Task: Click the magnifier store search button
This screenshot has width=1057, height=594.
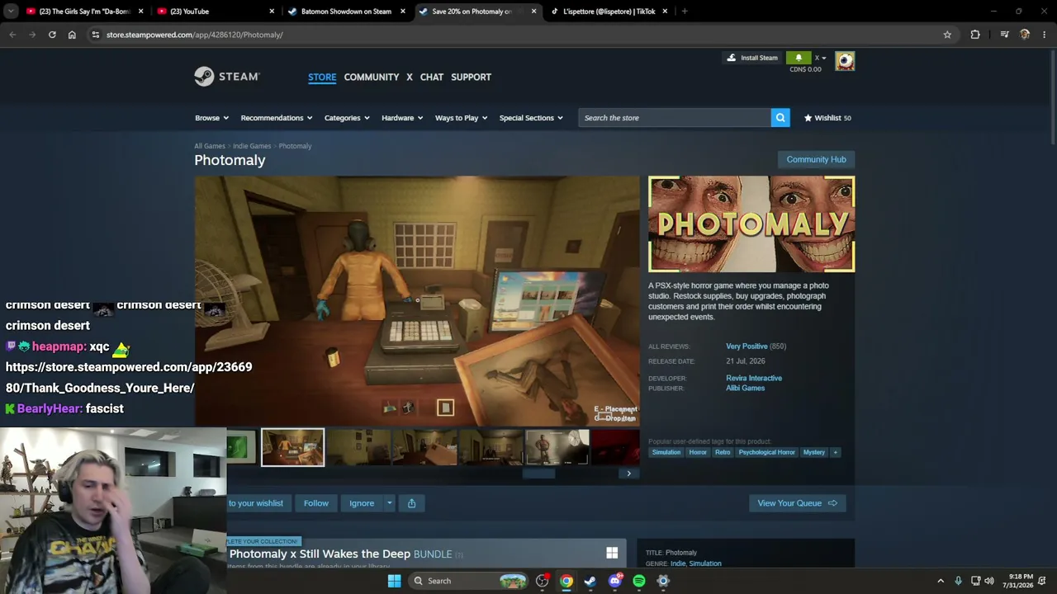Action: (780, 118)
